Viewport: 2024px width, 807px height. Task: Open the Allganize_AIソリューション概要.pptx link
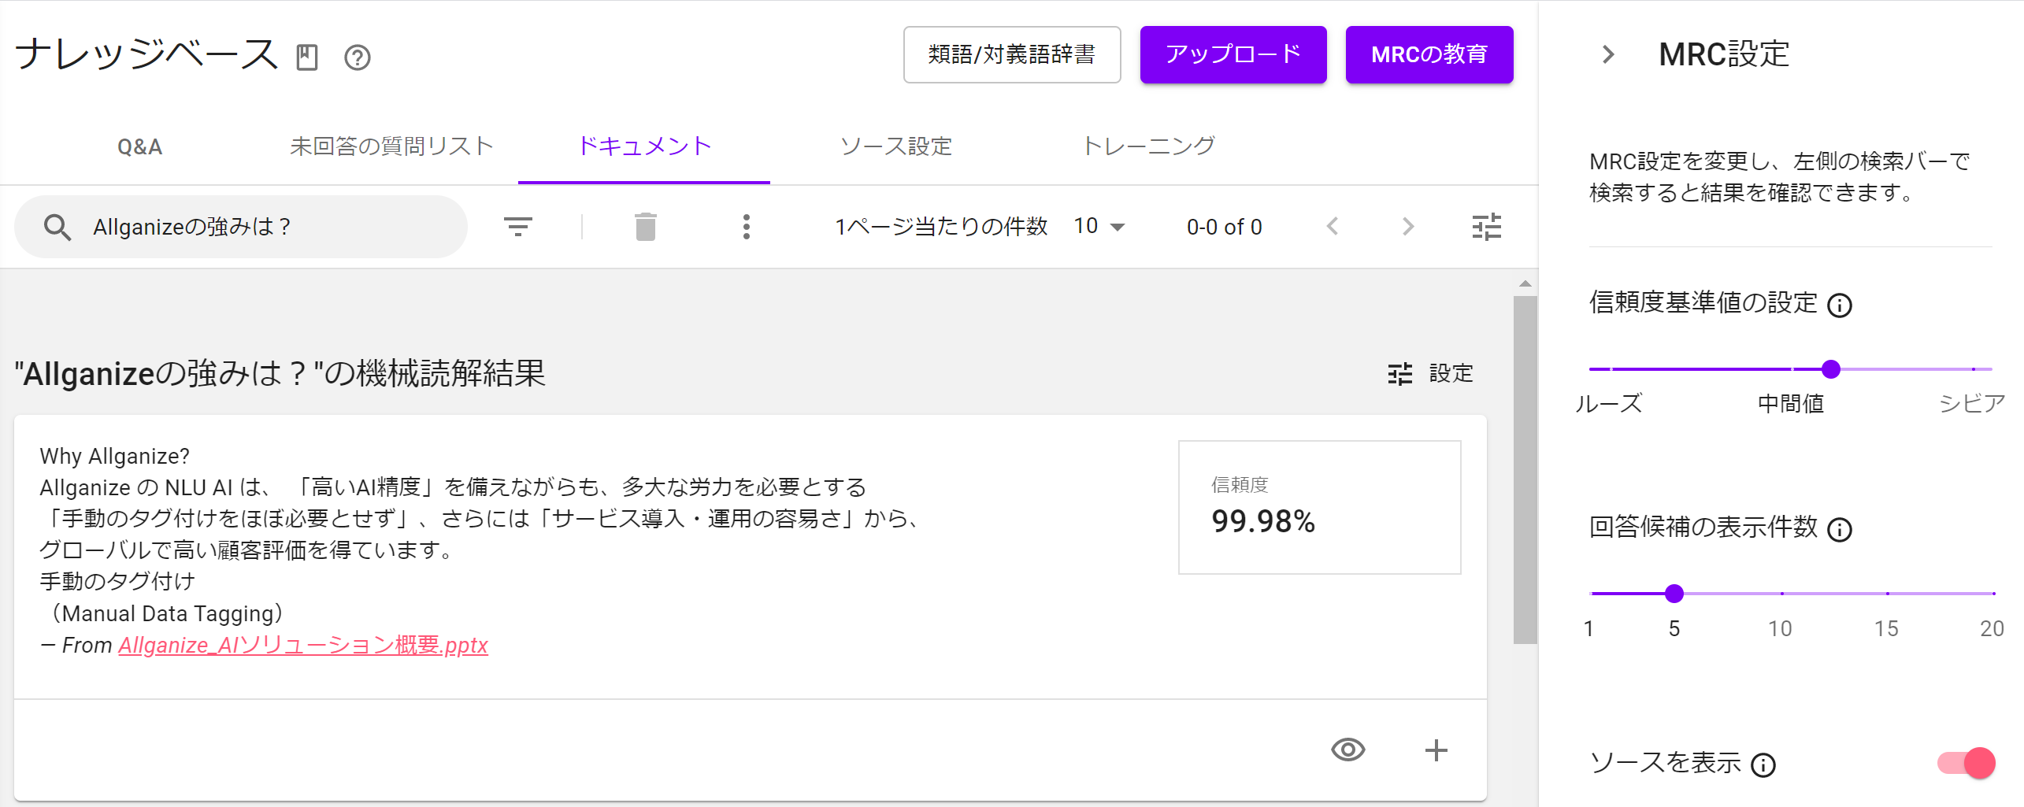(303, 646)
